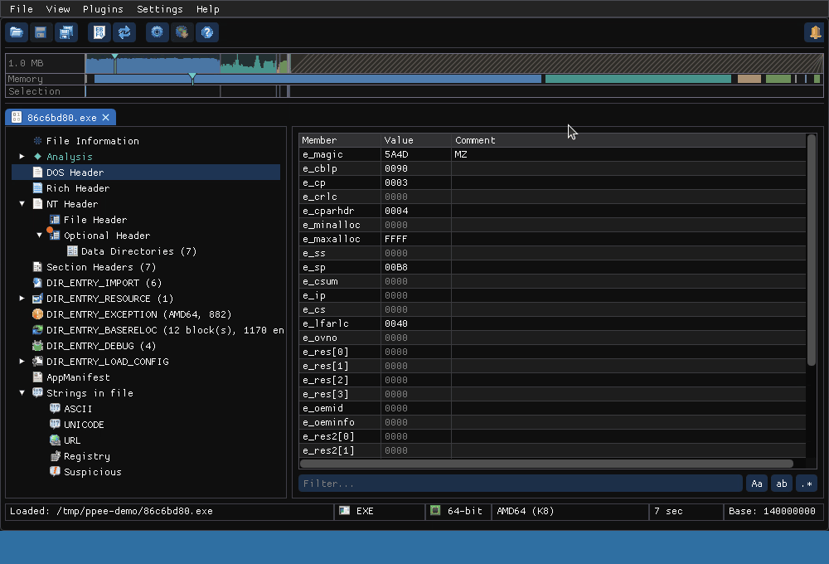829x564 pixels.
Task: Open the Plugins menu
Action: pyautogui.click(x=103, y=9)
